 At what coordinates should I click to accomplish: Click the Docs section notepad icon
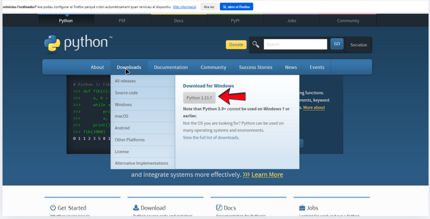pos(219,208)
